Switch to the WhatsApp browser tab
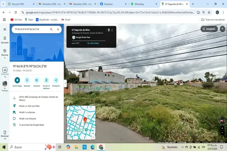The height and width of the screenshot is (151, 227). [x=142, y=4]
